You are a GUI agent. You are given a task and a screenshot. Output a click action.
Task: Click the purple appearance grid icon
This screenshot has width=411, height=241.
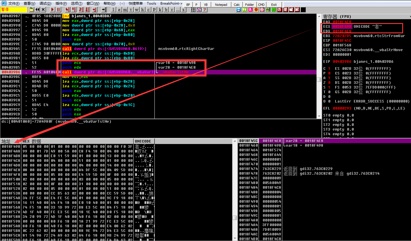199,9
